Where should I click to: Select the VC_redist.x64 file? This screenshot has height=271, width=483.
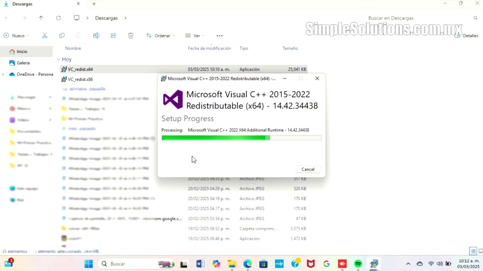pyautogui.click(x=184, y=69)
